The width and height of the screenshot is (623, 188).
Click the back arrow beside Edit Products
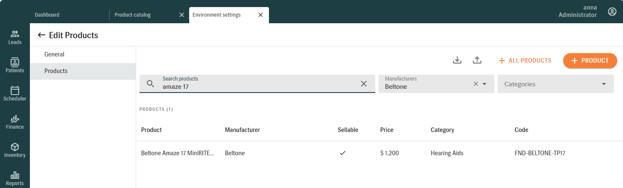[41, 35]
